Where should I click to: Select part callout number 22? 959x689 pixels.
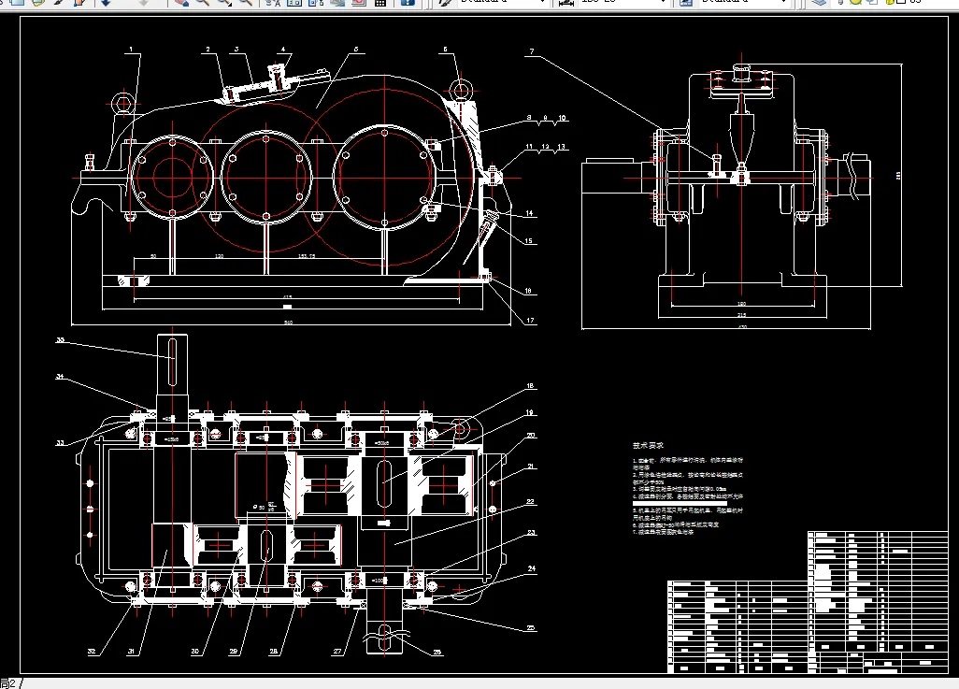coord(530,502)
